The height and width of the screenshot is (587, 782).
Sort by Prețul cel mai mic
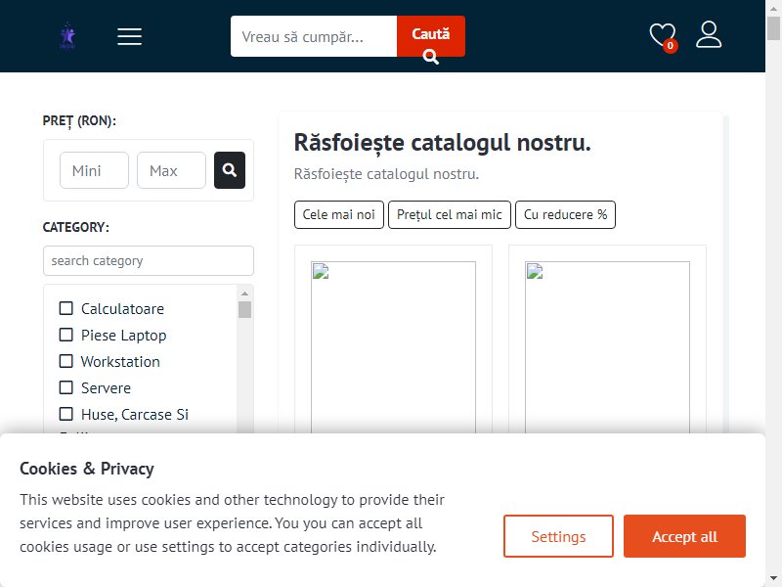pos(450,214)
